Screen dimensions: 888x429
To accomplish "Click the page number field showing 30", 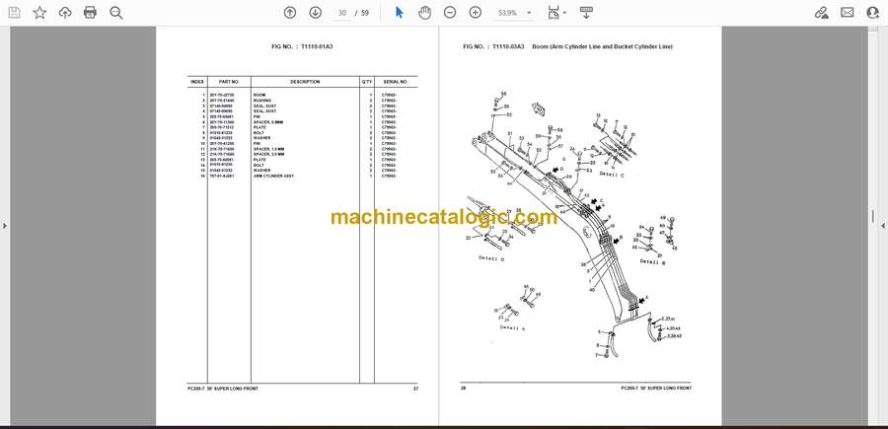I will pyautogui.click(x=342, y=13).
